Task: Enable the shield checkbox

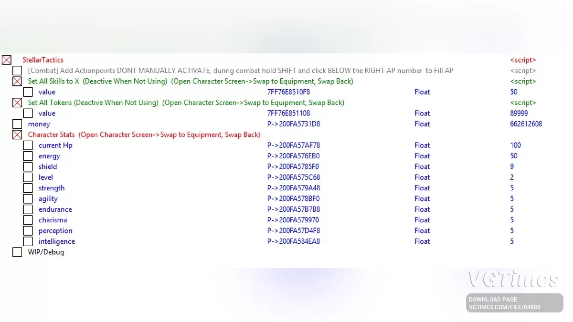Action: click(28, 166)
